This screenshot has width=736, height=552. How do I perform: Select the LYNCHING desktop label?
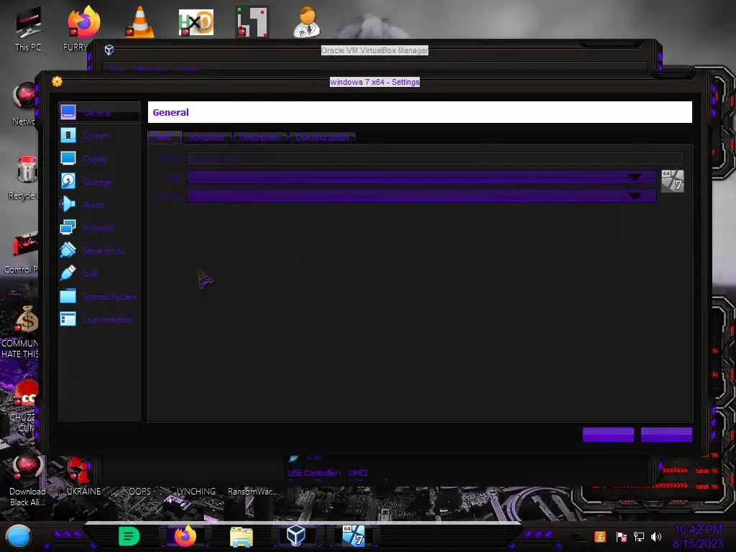(x=195, y=491)
